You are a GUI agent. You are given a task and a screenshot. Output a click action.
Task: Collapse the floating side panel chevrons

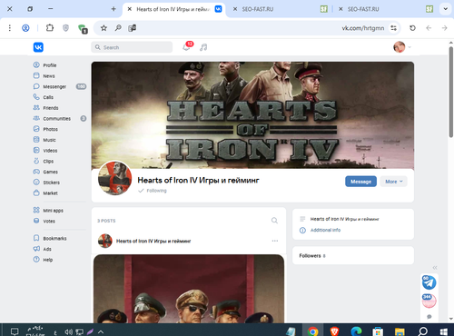tap(435, 268)
